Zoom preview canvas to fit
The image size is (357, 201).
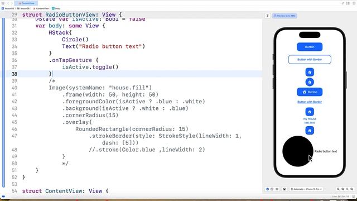click(347, 189)
